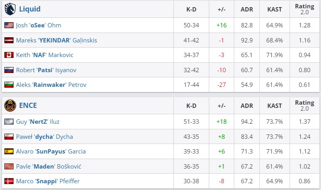Click Liquid table's Rating 2.0 column header

(x=304, y=9)
